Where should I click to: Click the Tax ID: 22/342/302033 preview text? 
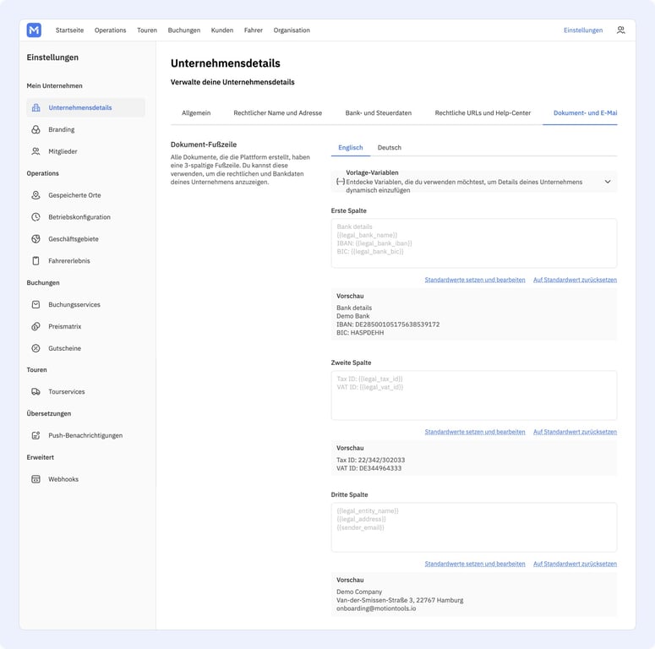point(370,460)
